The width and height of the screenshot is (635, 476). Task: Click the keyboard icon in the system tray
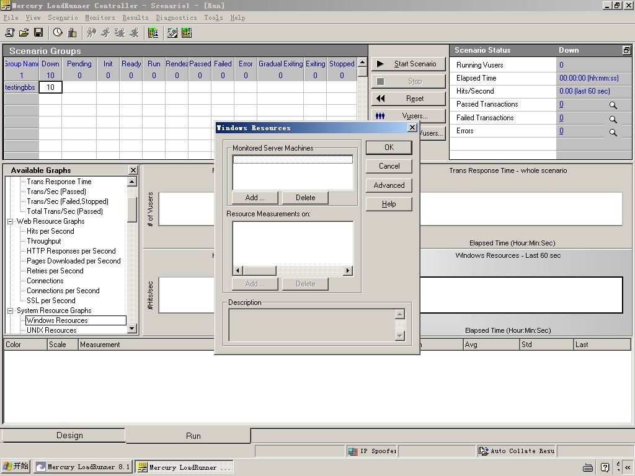pos(588,467)
